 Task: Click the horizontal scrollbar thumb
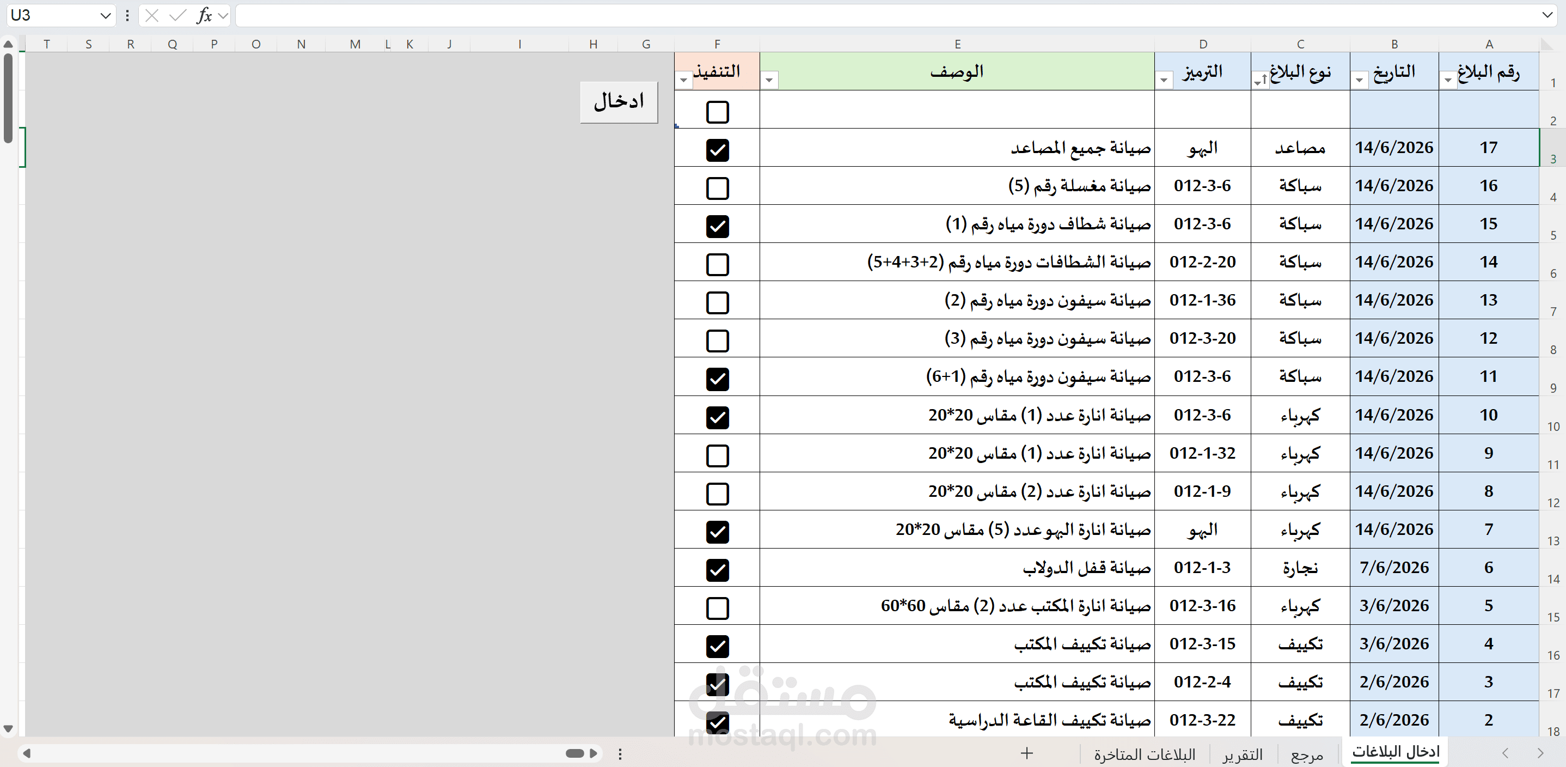(574, 753)
